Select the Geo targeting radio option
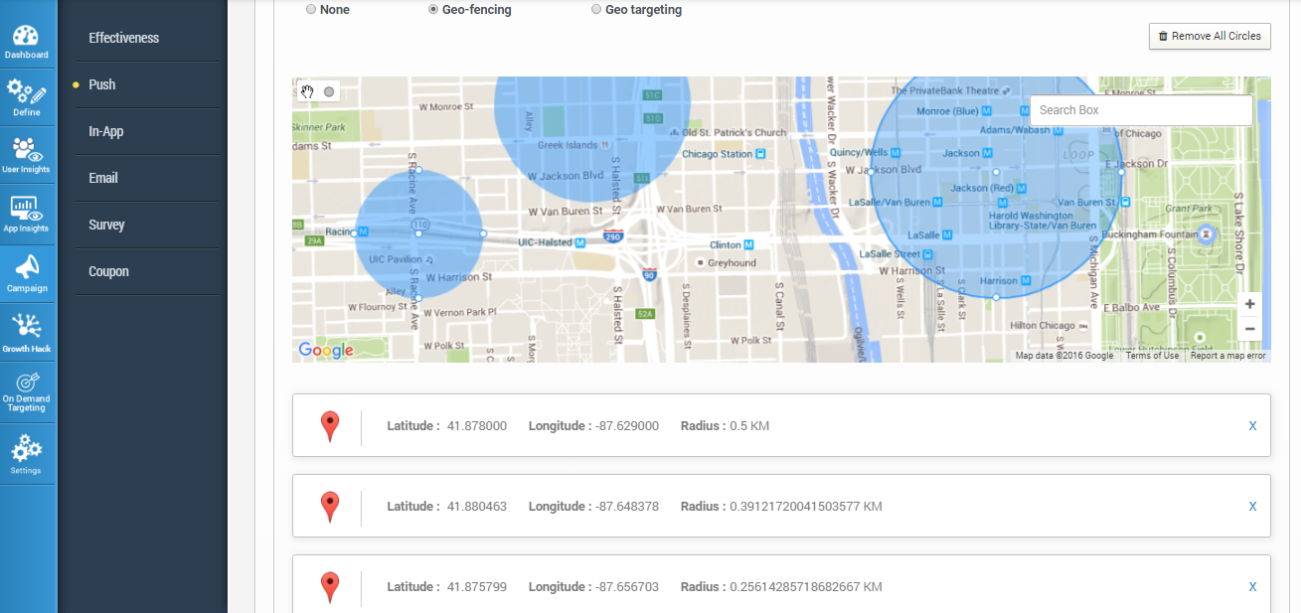Image resolution: width=1301 pixels, height=613 pixels. click(x=596, y=10)
